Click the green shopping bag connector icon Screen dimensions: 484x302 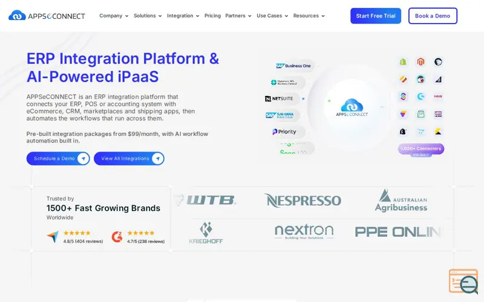pyautogui.click(x=420, y=114)
